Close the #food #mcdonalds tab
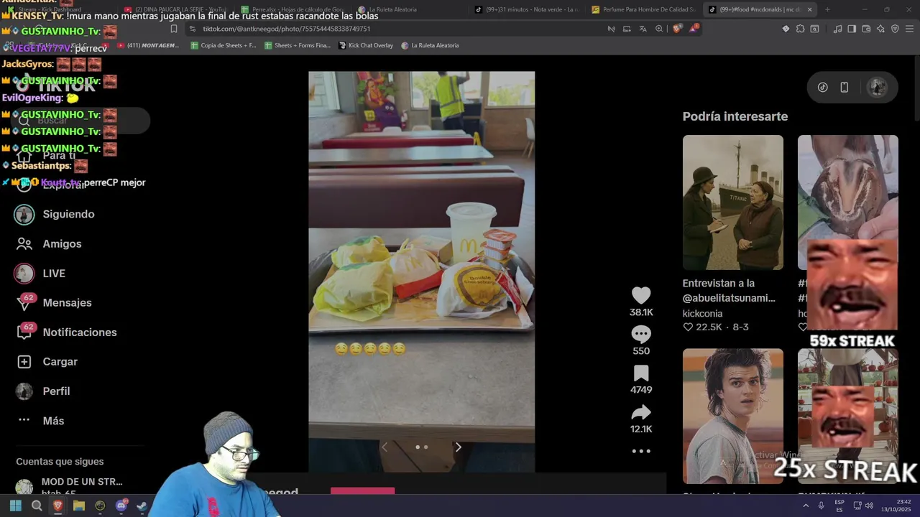Viewport: 920px width, 517px height. tap(809, 9)
